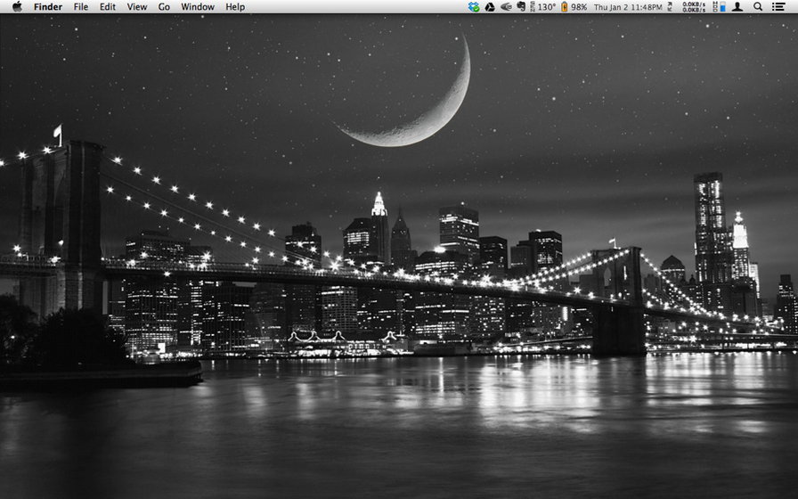Image resolution: width=798 pixels, height=499 pixels.
Task: Click the icon between Google Drive and Evernote
Action: pyautogui.click(x=506, y=6)
